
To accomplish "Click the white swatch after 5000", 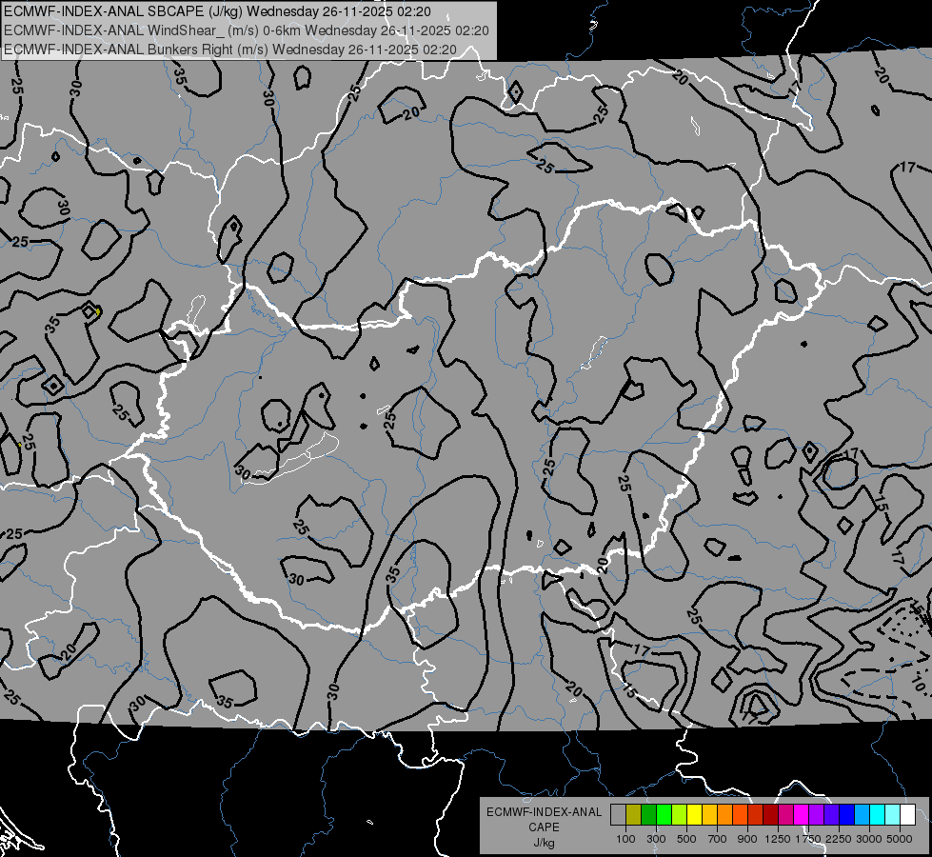I will 907,814.
